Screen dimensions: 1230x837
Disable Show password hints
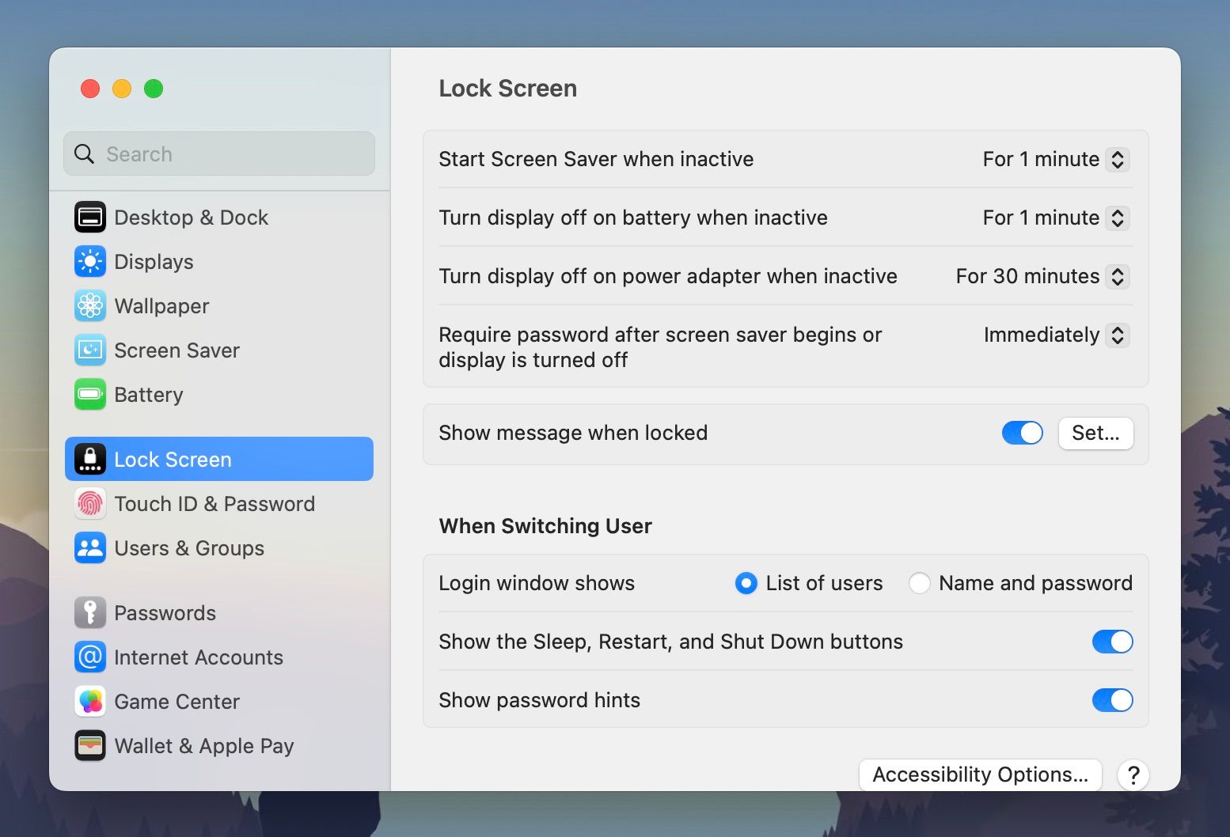1112,700
